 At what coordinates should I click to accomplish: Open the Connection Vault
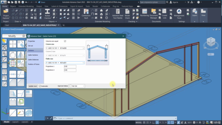point(86,14)
